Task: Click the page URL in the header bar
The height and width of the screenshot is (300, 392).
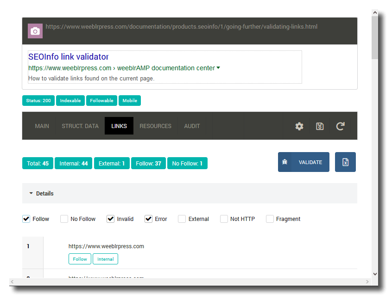Action: (x=182, y=27)
